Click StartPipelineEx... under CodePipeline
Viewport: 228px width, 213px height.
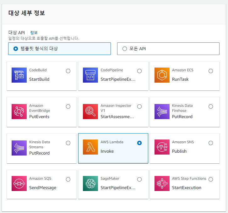(118, 79)
